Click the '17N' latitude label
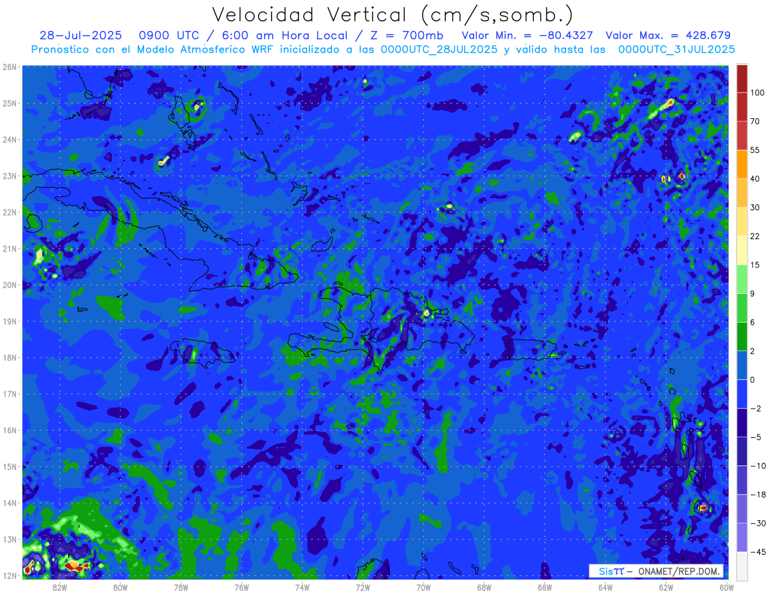Viewport: 772px width, 596px height. point(9,394)
